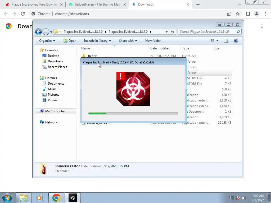Open the address bar history dropdown
The image size is (271, 203).
pos(166,32)
